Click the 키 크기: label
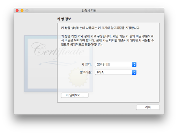178x134 pixels. (87, 64)
